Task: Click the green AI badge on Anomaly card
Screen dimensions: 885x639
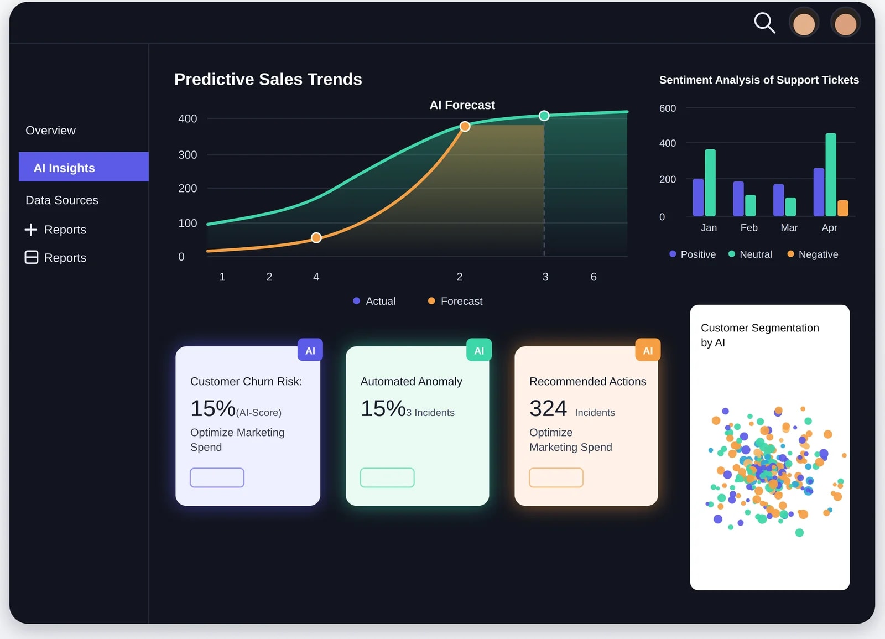Action: click(x=479, y=350)
